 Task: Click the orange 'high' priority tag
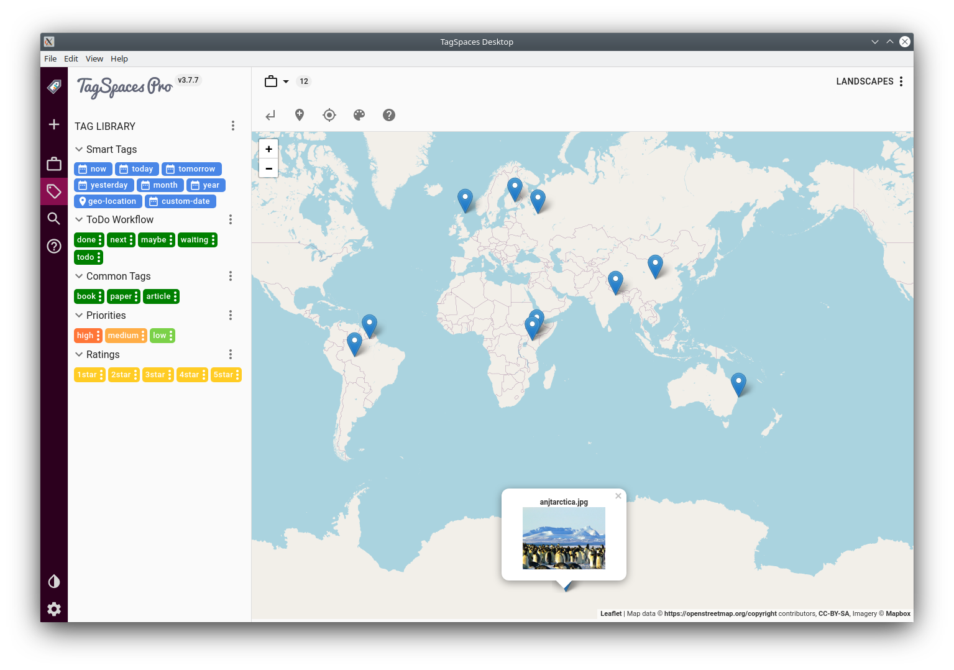click(85, 336)
